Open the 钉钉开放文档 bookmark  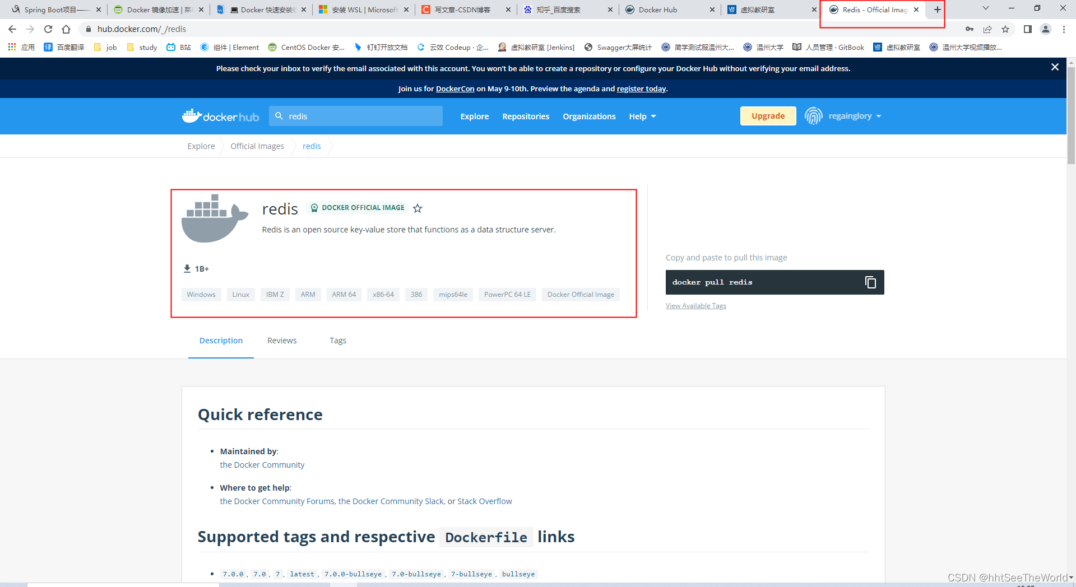point(381,47)
